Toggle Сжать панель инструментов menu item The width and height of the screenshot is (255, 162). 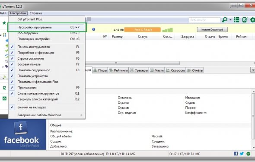pyautogui.click(x=47, y=93)
